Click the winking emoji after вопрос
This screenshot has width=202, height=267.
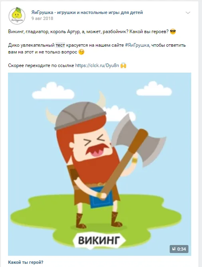pyautogui.click(x=81, y=52)
